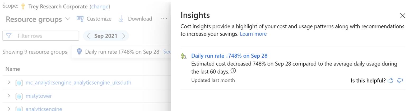The height and width of the screenshot is (111, 409).
Task: Go to previous month before Sep 2021
Action: tap(89, 36)
